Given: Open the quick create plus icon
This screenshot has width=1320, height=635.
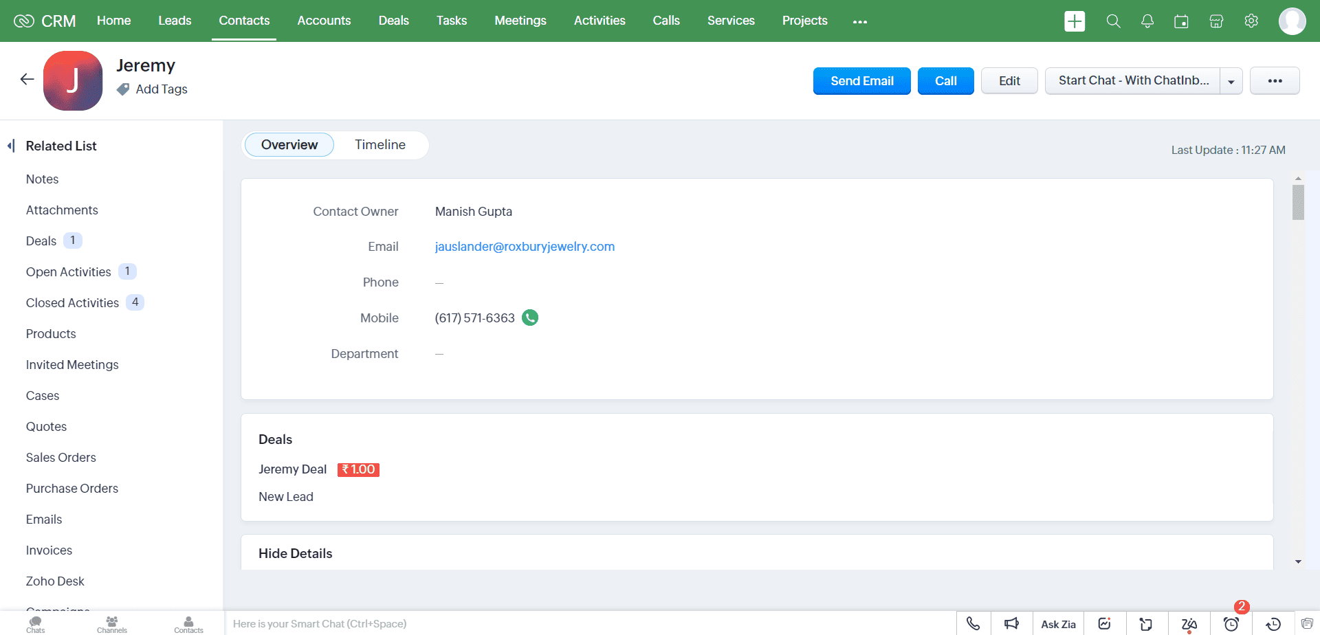Looking at the screenshot, I should click(1075, 21).
